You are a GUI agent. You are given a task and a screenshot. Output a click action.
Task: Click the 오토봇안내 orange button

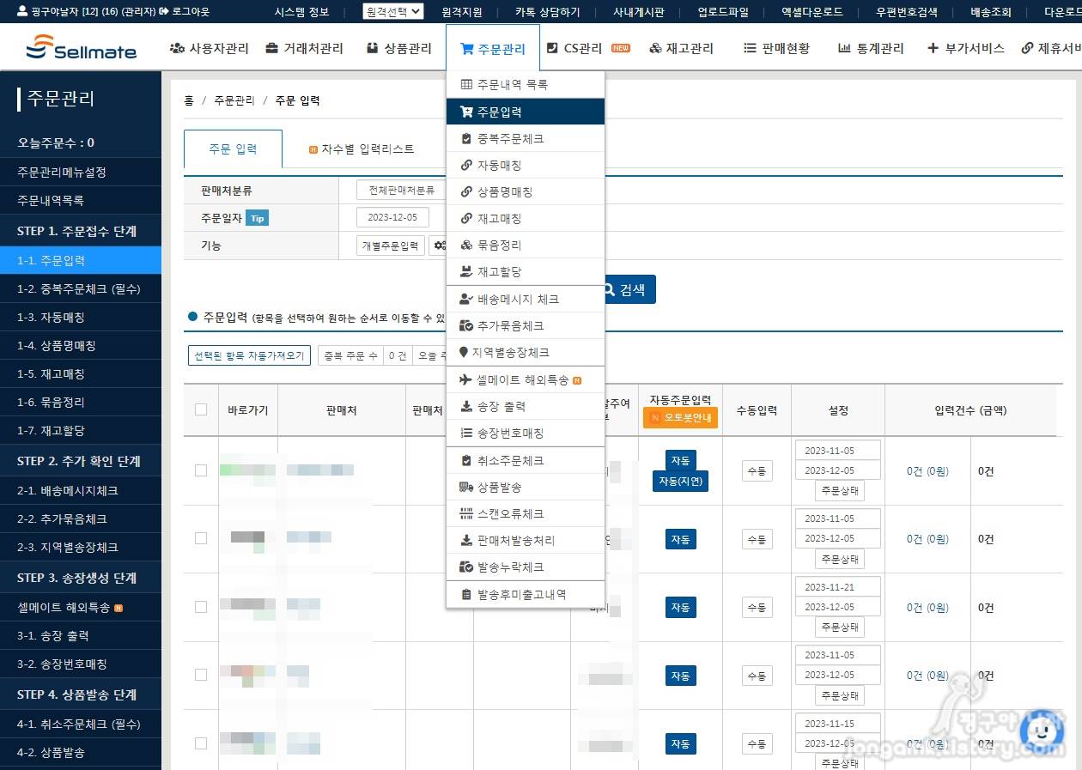click(680, 417)
